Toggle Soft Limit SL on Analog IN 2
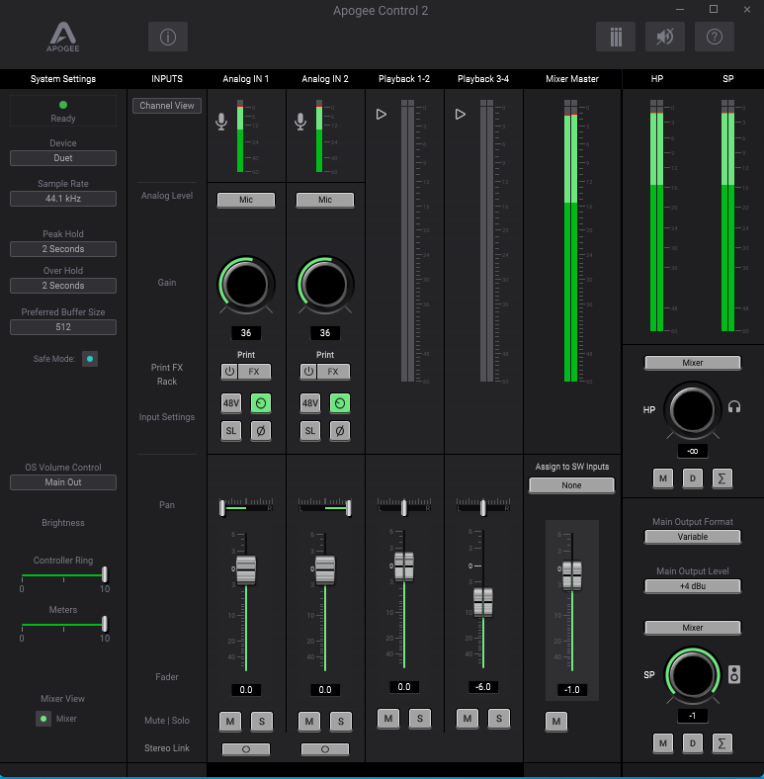This screenshot has width=764, height=779. pyautogui.click(x=310, y=431)
